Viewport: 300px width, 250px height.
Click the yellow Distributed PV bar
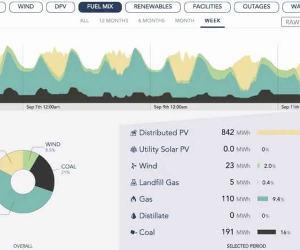pyautogui.click(x=278, y=132)
